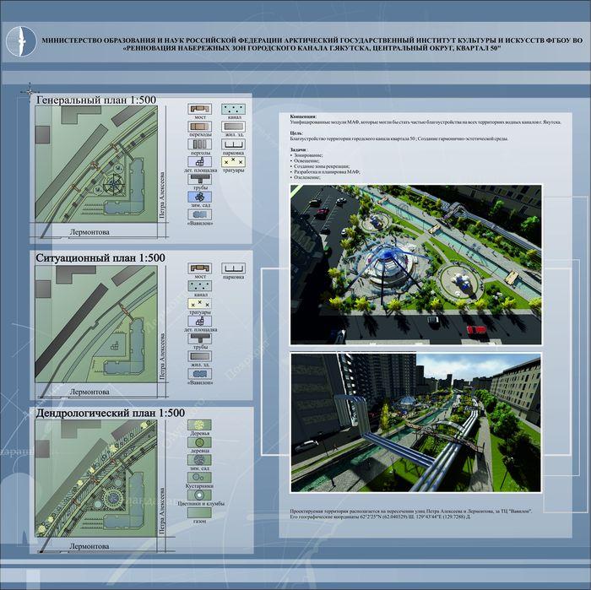Open the Генеральный план map drawing
This screenshot has width=591, height=590.
[x=96, y=164]
